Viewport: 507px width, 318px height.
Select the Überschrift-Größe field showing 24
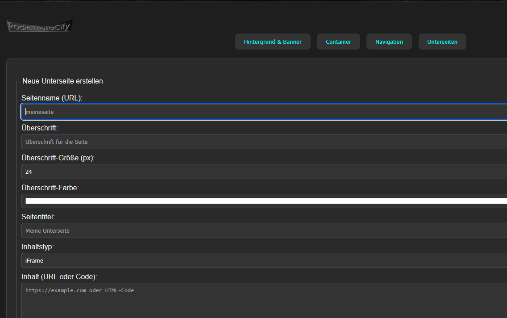click(263, 172)
